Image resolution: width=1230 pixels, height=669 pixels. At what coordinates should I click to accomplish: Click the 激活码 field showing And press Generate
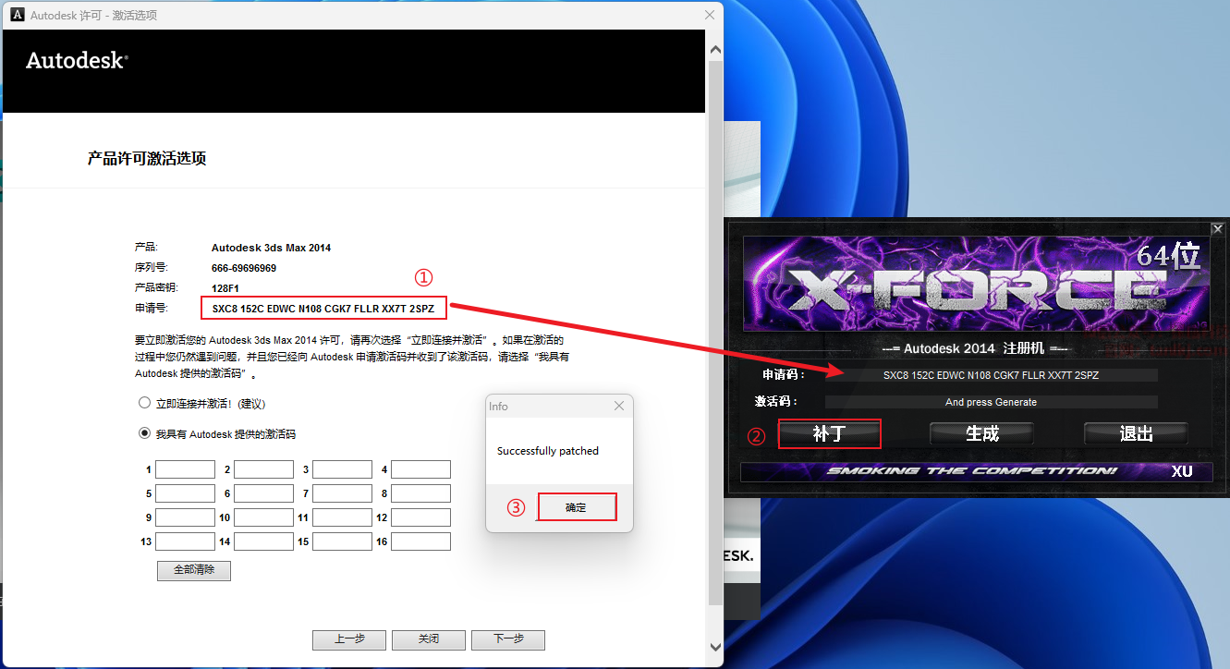coord(991,402)
